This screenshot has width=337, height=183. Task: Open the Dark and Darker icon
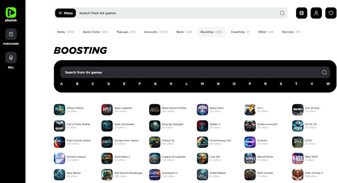[x=107, y=126]
